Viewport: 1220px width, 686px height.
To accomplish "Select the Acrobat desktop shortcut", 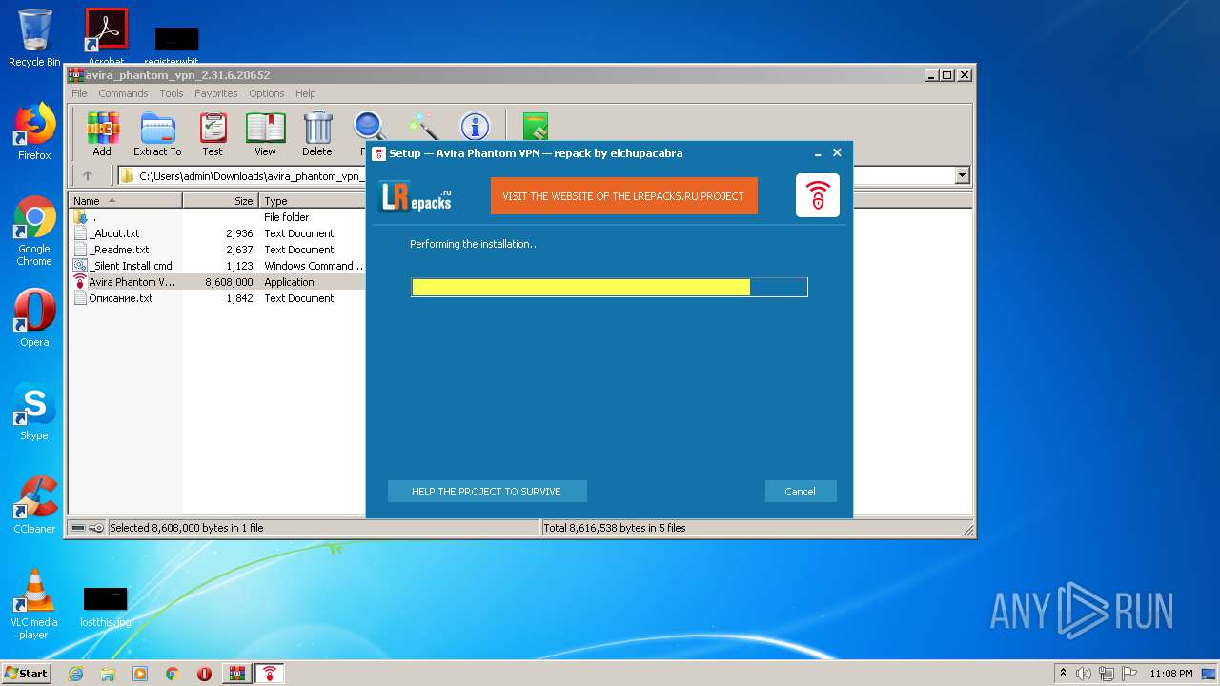I will pyautogui.click(x=107, y=38).
